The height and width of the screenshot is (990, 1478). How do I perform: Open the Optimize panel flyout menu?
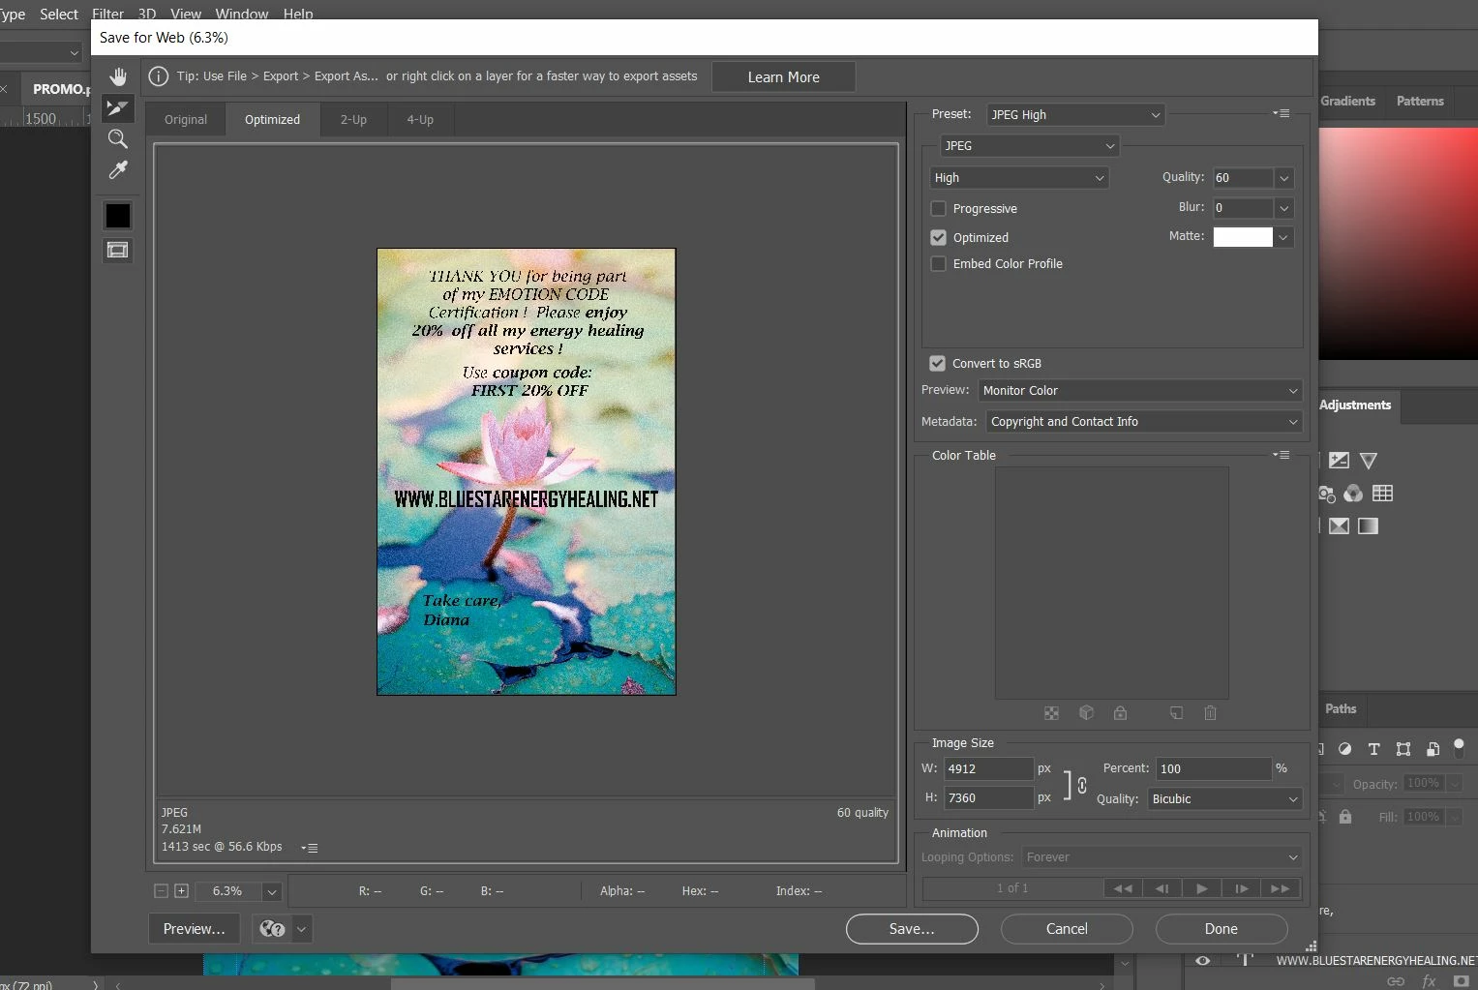pos(1282,113)
